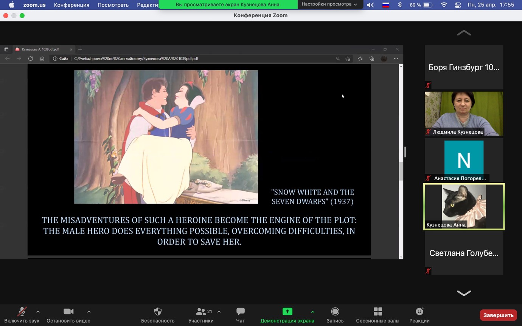Open the Apple menu

11,5
